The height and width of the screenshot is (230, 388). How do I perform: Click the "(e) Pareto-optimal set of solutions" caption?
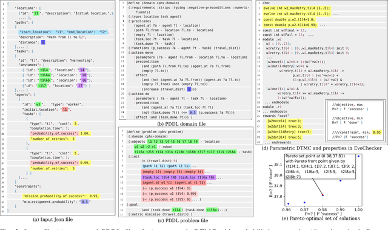click(321, 218)
